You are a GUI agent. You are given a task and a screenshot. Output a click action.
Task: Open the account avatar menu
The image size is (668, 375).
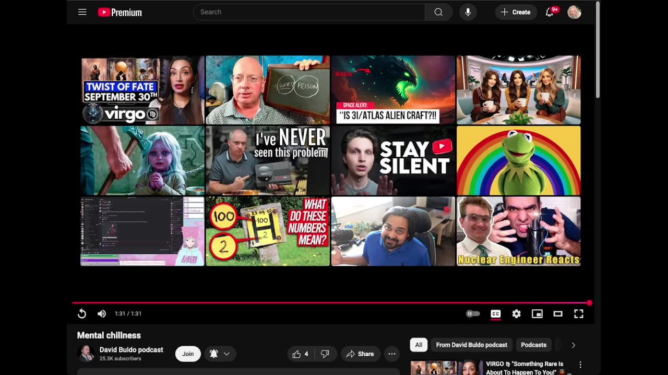[x=574, y=12]
